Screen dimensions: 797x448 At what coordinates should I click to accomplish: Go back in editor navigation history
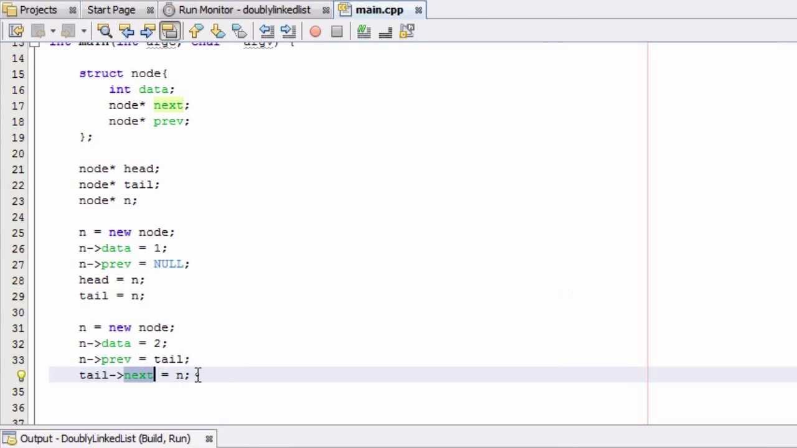tap(39, 30)
